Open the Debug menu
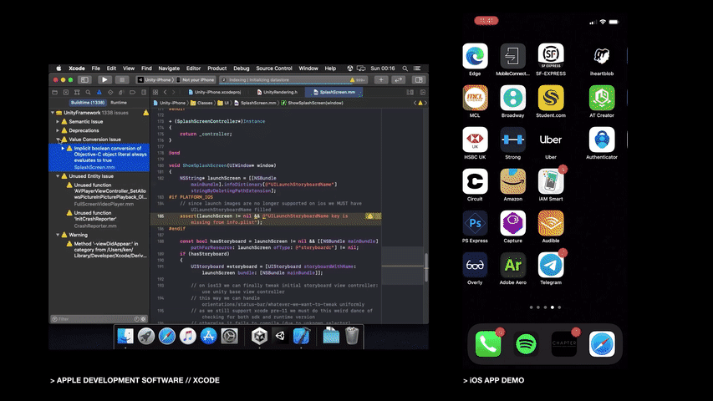 (242, 69)
